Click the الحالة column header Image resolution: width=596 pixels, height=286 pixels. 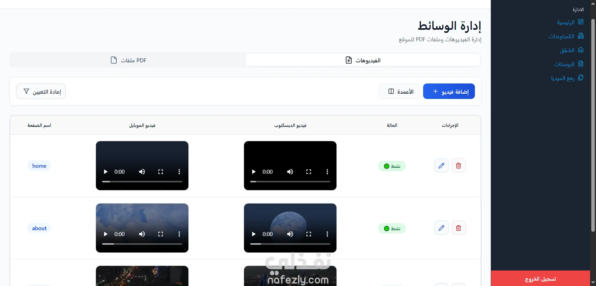point(392,125)
